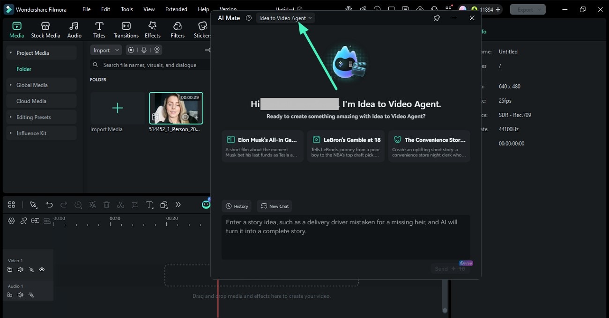The image size is (609, 318).
Task: Click the plus next to 11894 credits
Action: [x=498, y=9]
